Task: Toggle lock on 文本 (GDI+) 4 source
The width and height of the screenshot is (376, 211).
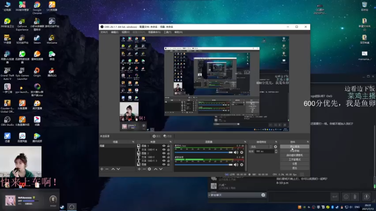Action: (x=168, y=150)
